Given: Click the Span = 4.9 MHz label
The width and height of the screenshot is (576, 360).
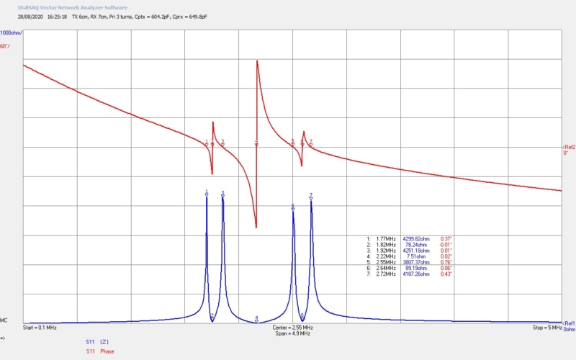Looking at the screenshot, I should [292, 334].
